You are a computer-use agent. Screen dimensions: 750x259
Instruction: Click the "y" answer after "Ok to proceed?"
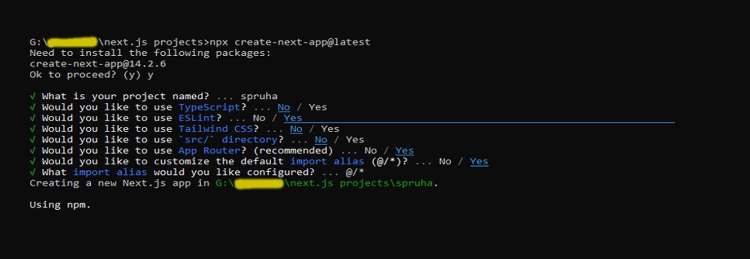pyautogui.click(x=150, y=75)
